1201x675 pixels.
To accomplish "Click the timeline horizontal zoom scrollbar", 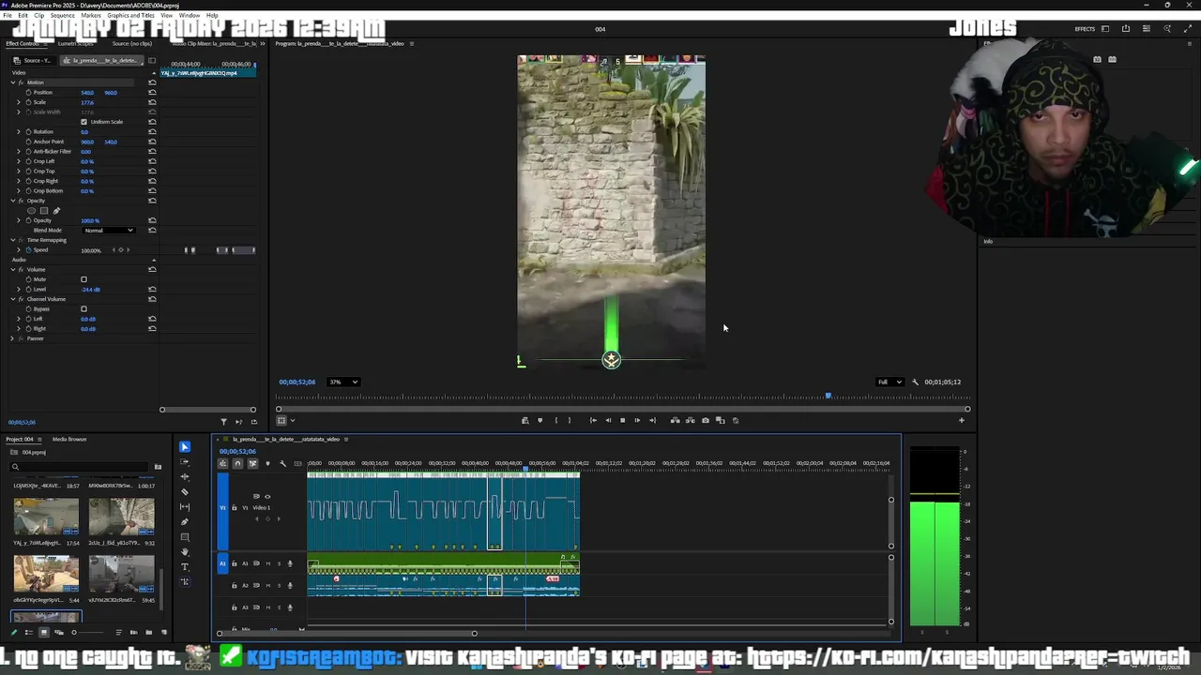I will click(x=346, y=633).
